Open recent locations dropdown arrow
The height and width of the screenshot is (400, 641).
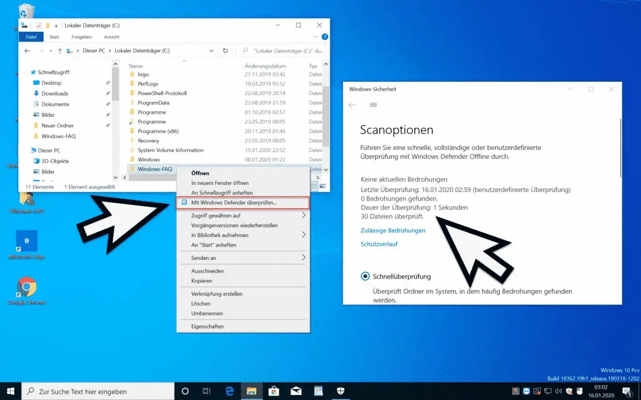[x=51, y=51]
